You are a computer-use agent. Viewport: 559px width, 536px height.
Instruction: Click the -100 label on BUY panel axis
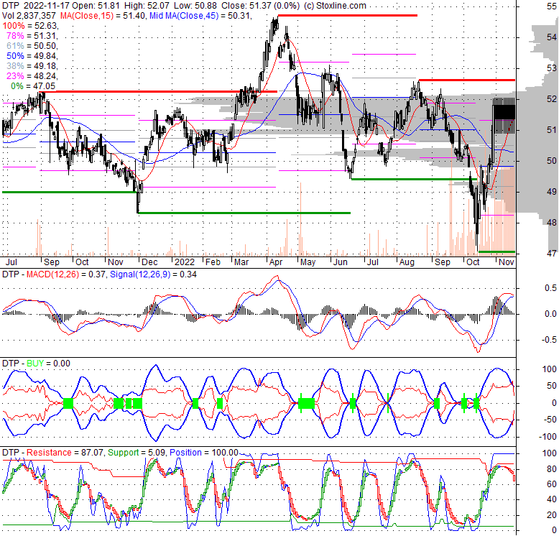tap(548, 437)
